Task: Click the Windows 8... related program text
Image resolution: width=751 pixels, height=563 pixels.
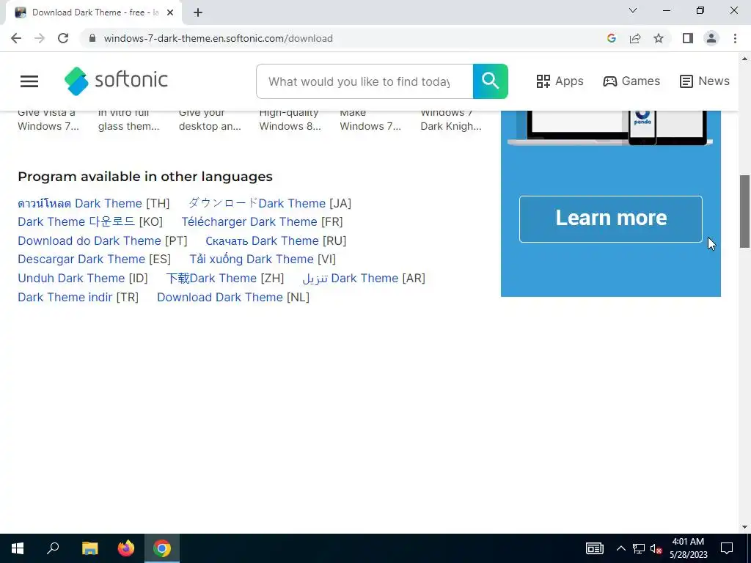Action: 290,126
